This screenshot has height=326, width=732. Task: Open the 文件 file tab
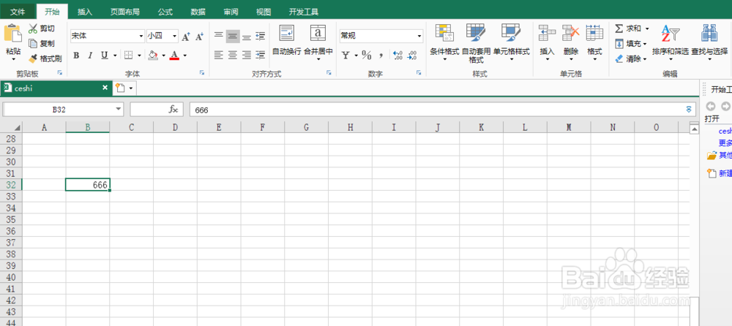18,12
